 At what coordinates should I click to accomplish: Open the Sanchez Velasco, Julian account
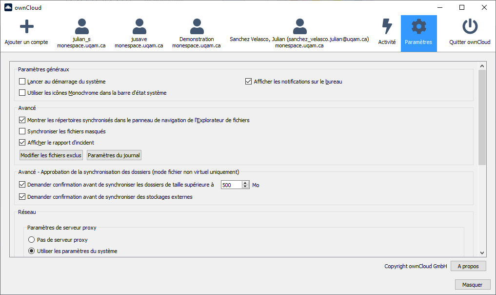pos(299,34)
